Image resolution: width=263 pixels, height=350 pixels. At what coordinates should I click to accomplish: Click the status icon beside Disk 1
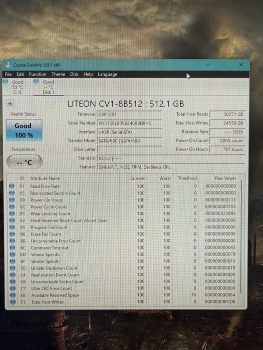(36, 81)
